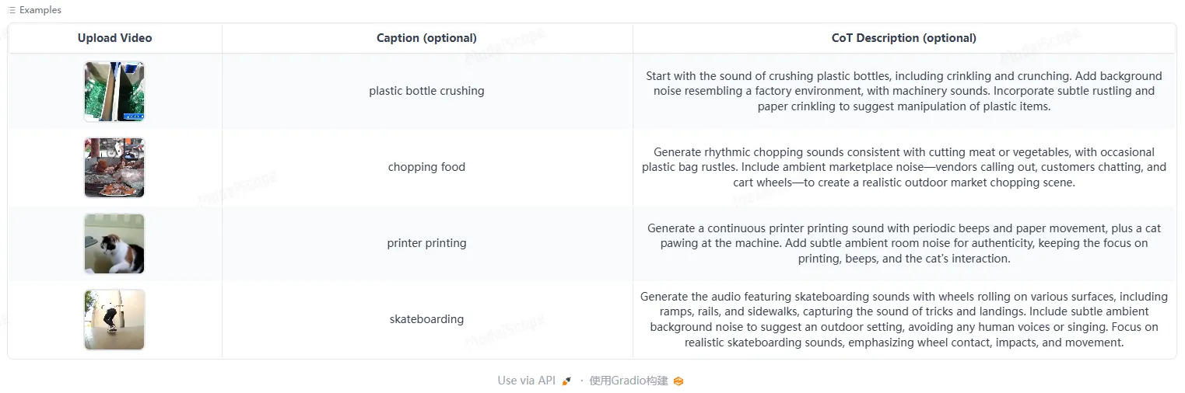Click the Caption (optional) column header
Image resolution: width=1185 pixels, height=393 pixels.
pos(426,38)
